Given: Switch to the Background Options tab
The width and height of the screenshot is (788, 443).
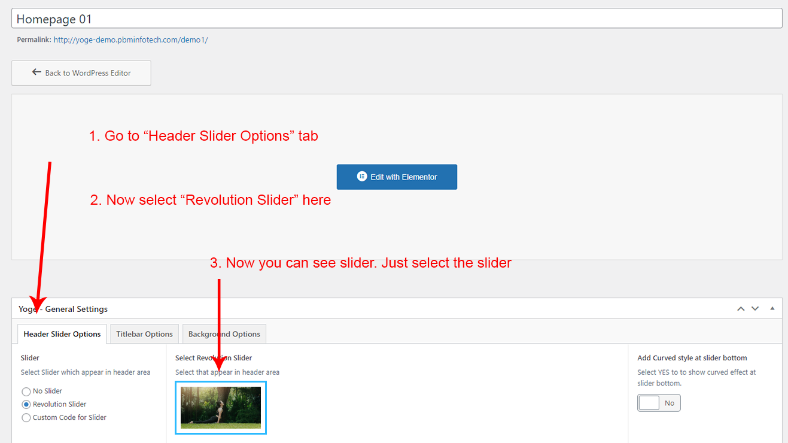Looking at the screenshot, I should click(224, 334).
